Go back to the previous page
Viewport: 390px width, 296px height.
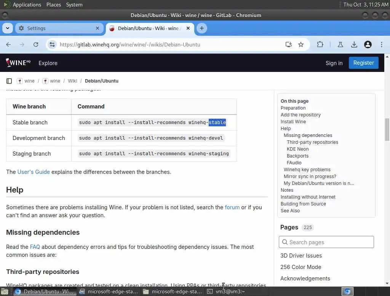8,45
